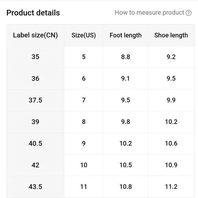
Task: Click US size 5 cell
Action: click(84, 57)
